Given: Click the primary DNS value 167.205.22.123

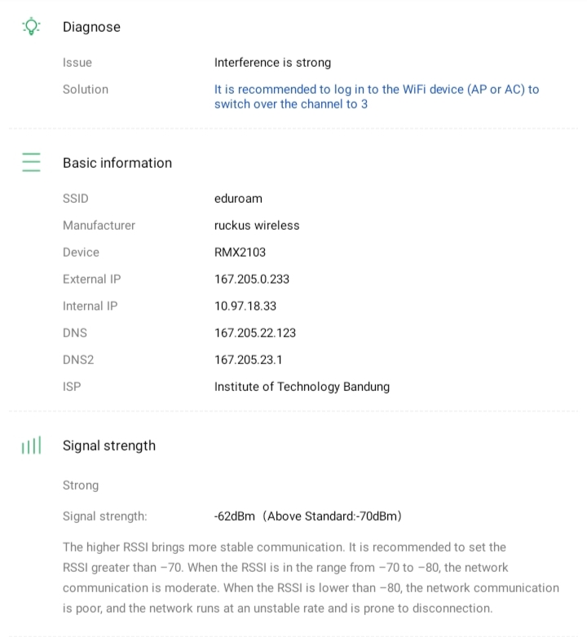Looking at the screenshot, I should coord(255,333).
